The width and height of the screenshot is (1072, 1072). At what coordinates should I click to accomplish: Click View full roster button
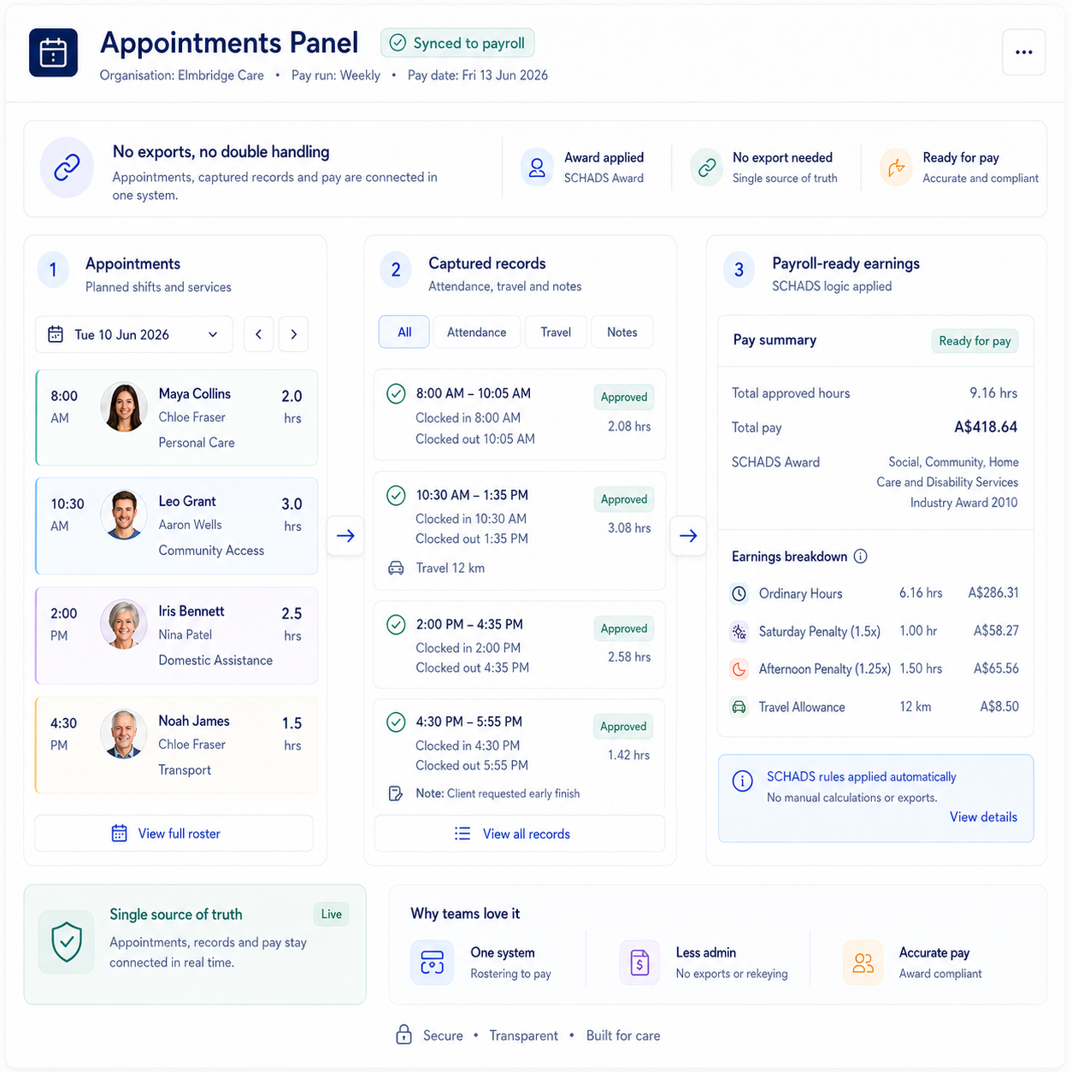coord(174,833)
